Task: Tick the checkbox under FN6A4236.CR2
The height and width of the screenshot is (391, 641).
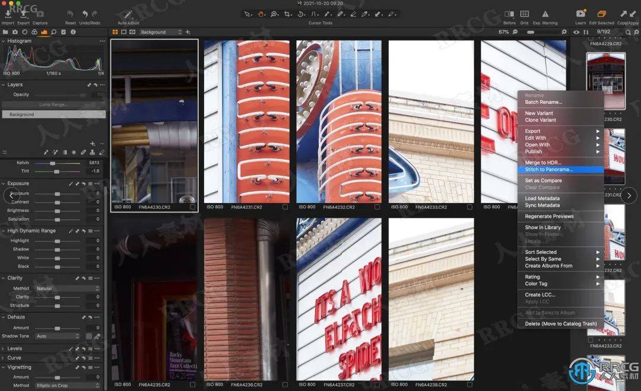Action: [285, 384]
